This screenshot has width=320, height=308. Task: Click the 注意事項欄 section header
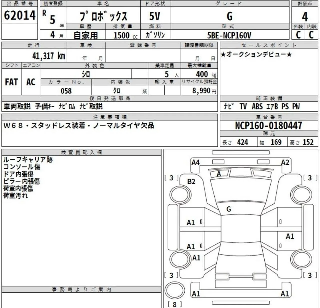(x=110, y=117)
